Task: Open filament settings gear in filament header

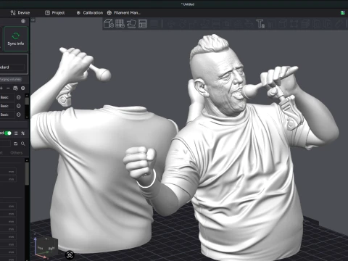Action: (23, 88)
